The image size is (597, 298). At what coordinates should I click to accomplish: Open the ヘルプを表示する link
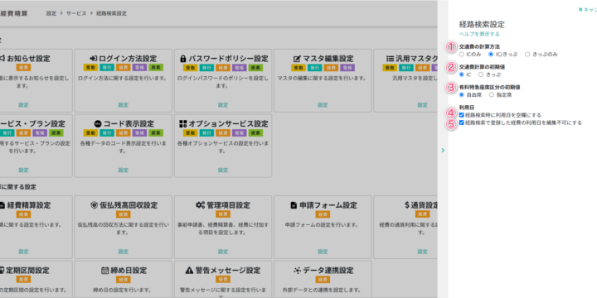coord(479,34)
